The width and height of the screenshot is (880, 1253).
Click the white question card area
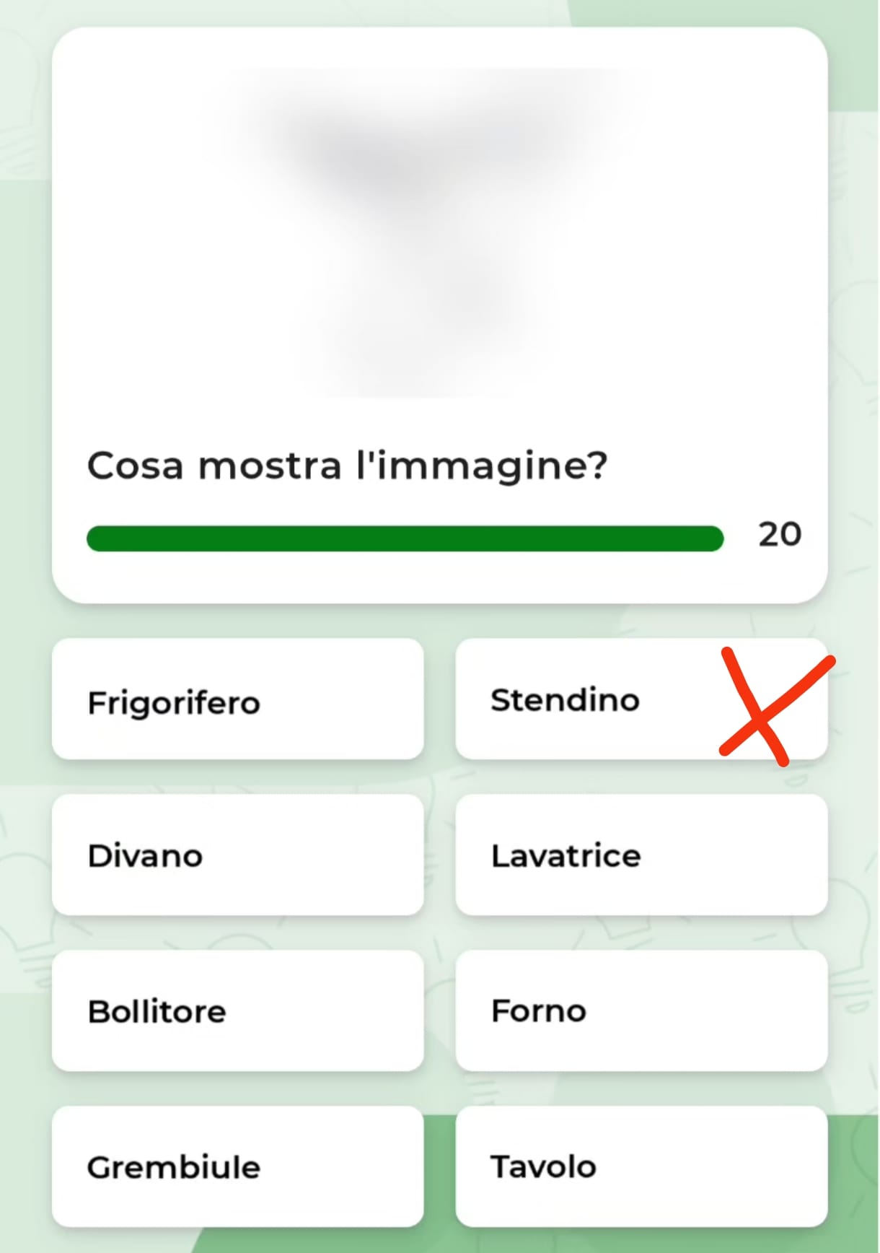pyautogui.click(x=439, y=315)
